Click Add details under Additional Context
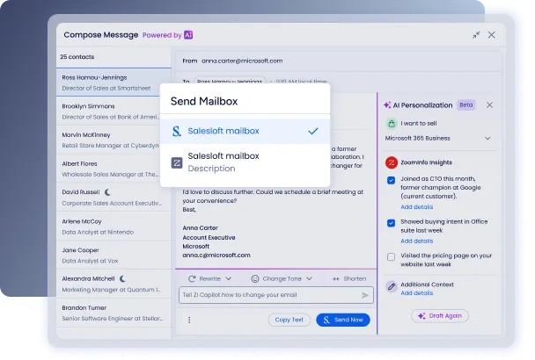This screenshot has width=535, height=360. pos(416,293)
